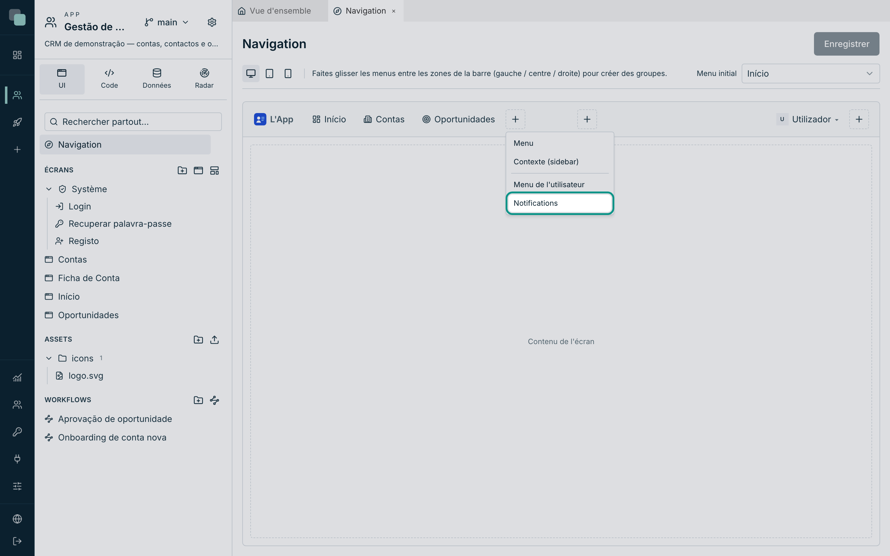This screenshot has width=890, height=556.
Task: Open Onboarding de conta nova workflow
Action: pyautogui.click(x=106, y=437)
